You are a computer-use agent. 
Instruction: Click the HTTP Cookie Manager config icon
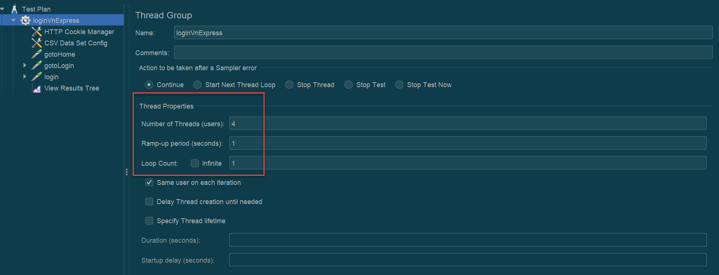click(x=37, y=32)
